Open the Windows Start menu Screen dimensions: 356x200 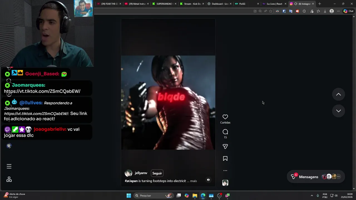coord(129,196)
